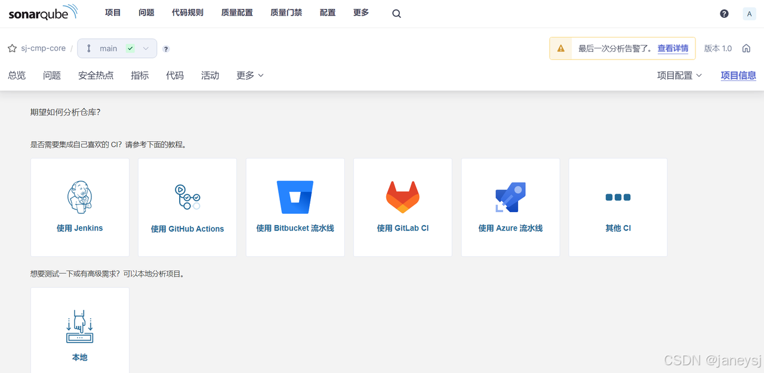764x373 pixels.
Task: Switch to the 代码 tab
Action: [x=175, y=75]
